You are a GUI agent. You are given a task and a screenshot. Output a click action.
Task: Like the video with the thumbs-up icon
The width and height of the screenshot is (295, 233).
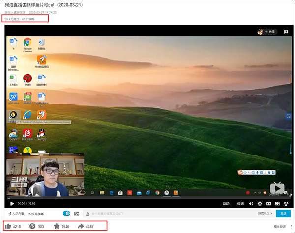[x=8, y=226]
